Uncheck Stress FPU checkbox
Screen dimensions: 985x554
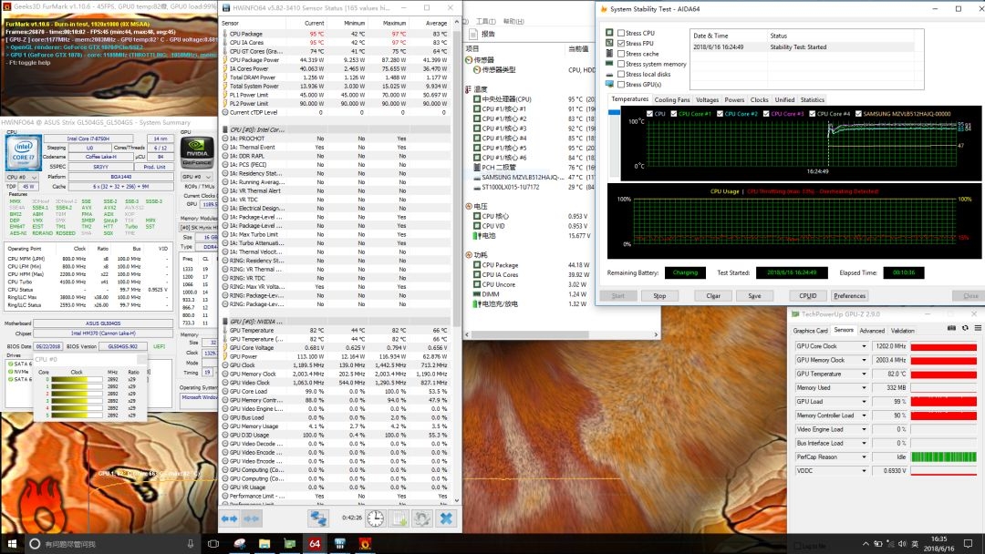621,44
